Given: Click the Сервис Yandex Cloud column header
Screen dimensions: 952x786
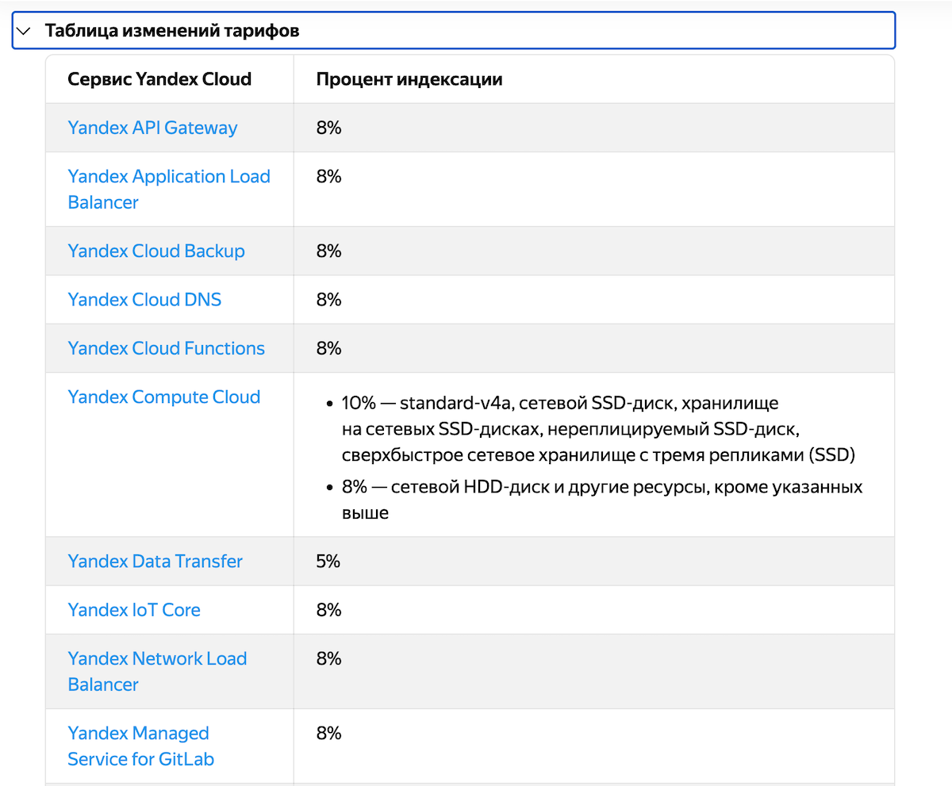Looking at the screenshot, I should (x=159, y=79).
